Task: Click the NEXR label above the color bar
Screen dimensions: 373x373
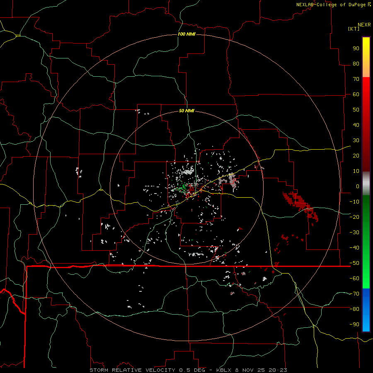Action: pos(364,25)
